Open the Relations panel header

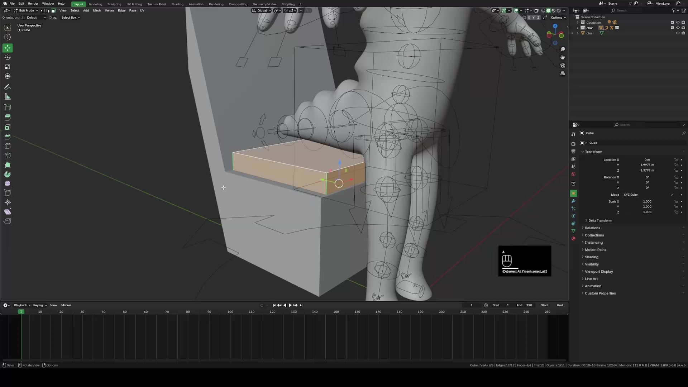(x=593, y=228)
